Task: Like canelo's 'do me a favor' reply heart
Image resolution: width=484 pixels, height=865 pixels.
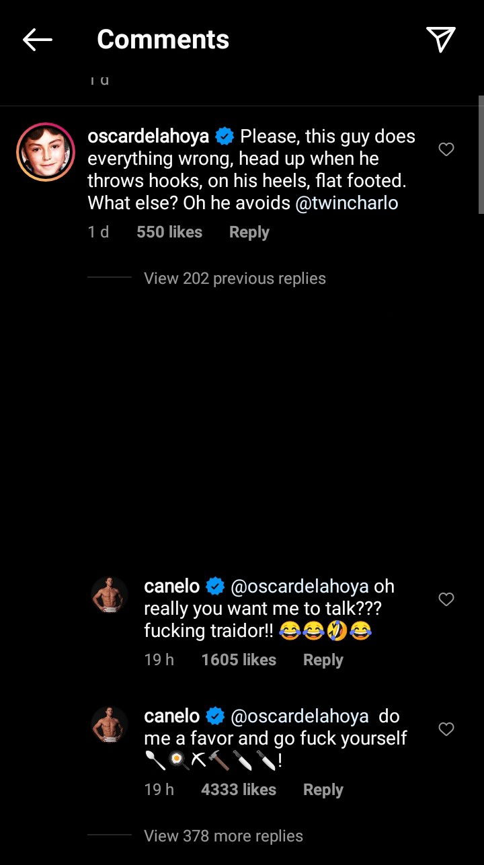Action: coord(446,729)
